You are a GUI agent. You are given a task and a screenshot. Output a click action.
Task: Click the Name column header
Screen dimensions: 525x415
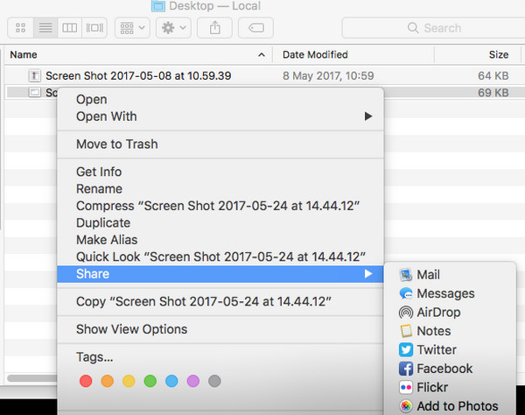[x=24, y=54]
